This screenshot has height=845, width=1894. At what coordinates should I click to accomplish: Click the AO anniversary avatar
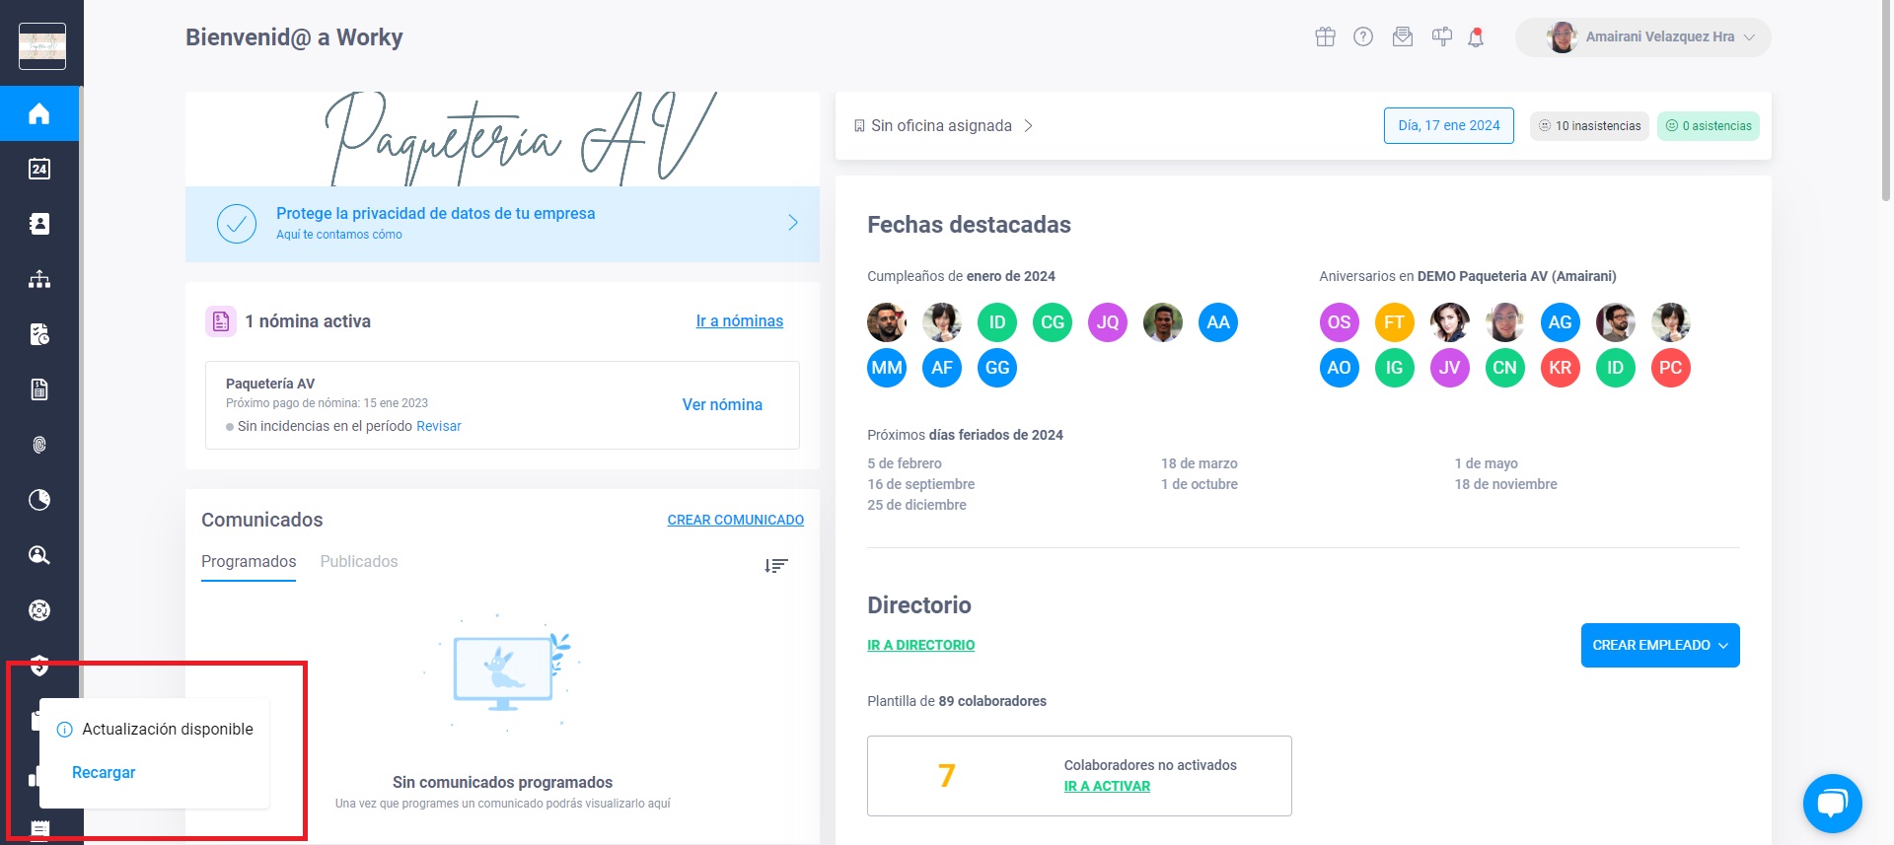tap(1339, 368)
